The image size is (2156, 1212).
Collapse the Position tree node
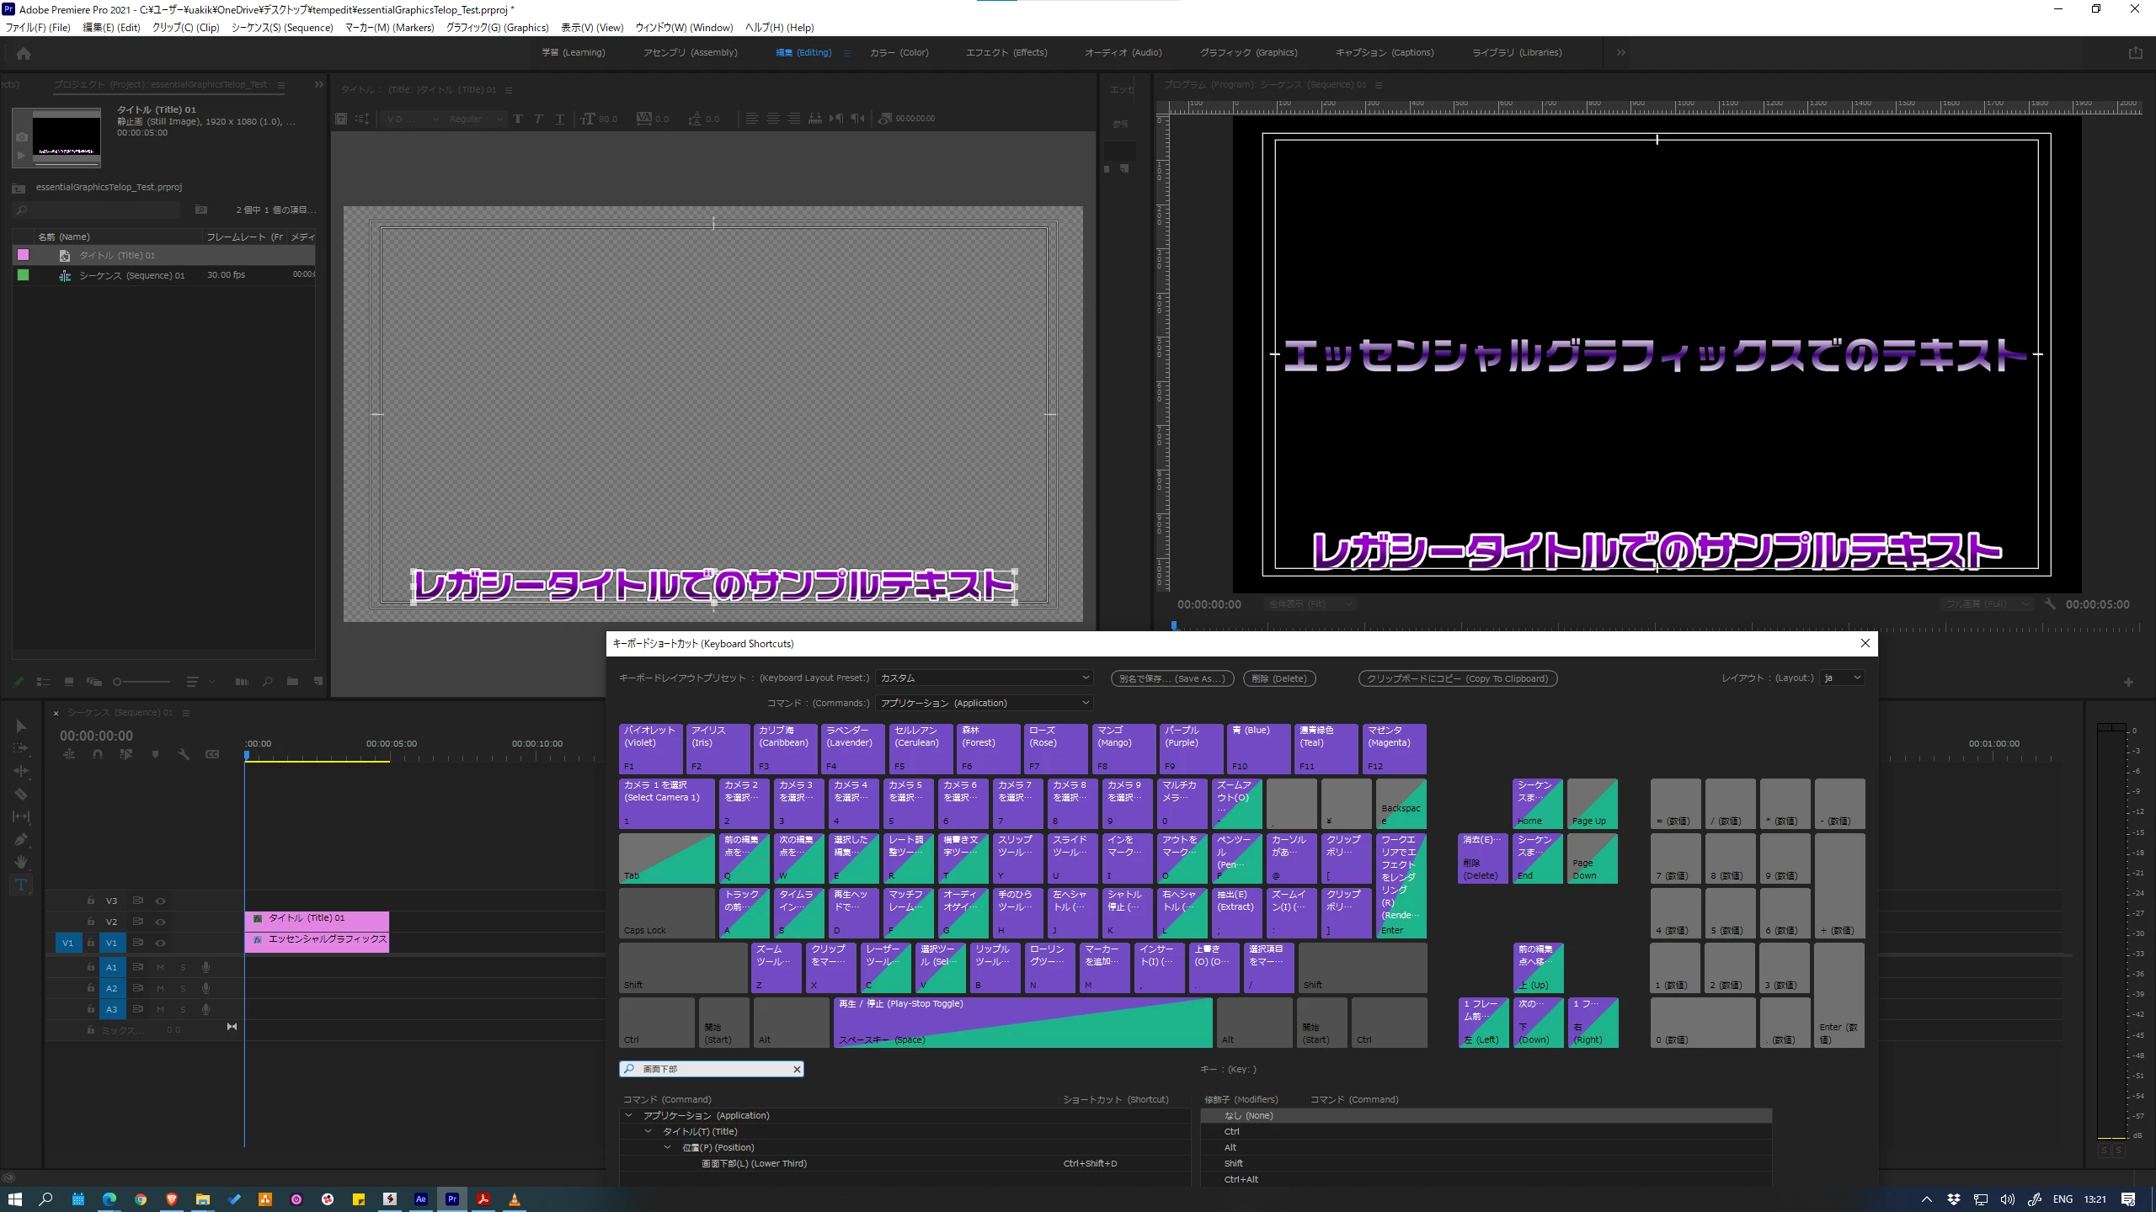668,1147
